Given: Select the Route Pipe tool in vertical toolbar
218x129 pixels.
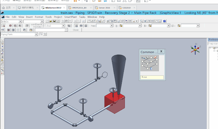Looking at the screenshot, I should (x=2, y=43).
